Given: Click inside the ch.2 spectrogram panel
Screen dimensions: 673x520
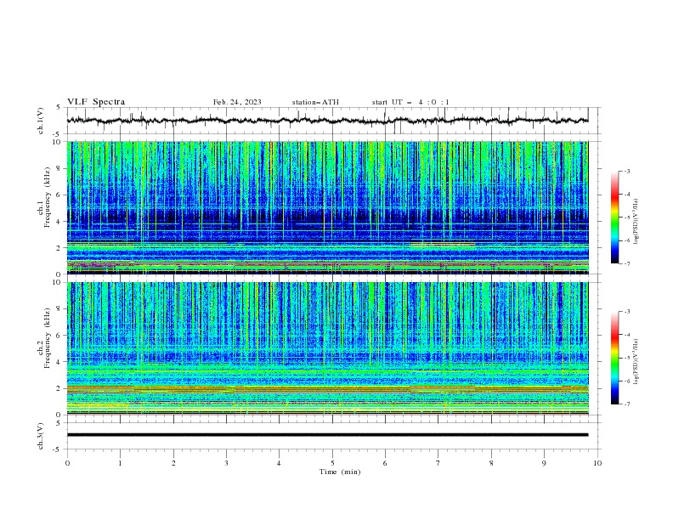Looking at the screenshot, I should click(x=327, y=348).
